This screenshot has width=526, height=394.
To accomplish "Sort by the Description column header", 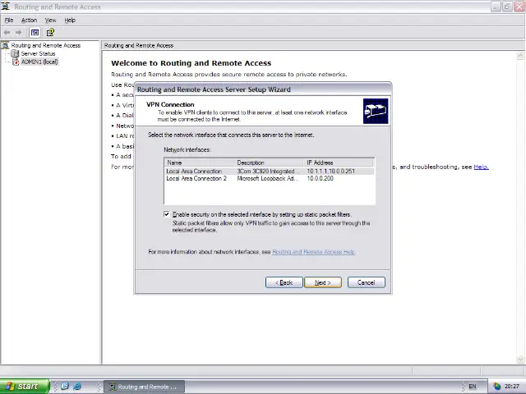I will tap(270, 163).
